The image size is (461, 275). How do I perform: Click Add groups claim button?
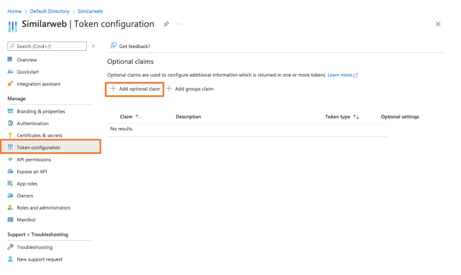190,89
